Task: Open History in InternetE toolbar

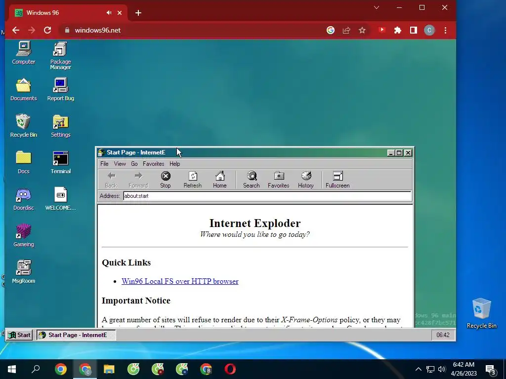Action: [x=305, y=180]
